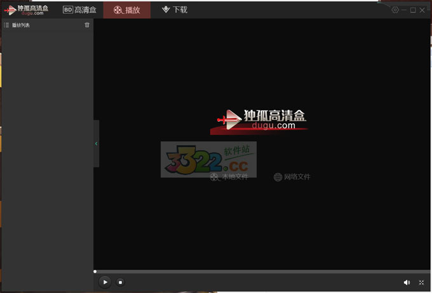Toggle fullscreen mode icon
The width and height of the screenshot is (432, 293).
(x=421, y=282)
